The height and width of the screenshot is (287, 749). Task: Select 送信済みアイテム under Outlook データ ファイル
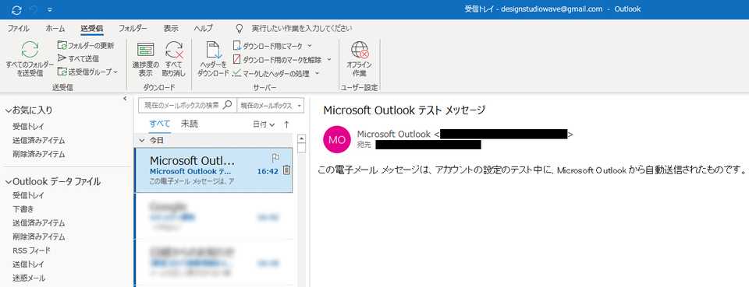click(39, 222)
